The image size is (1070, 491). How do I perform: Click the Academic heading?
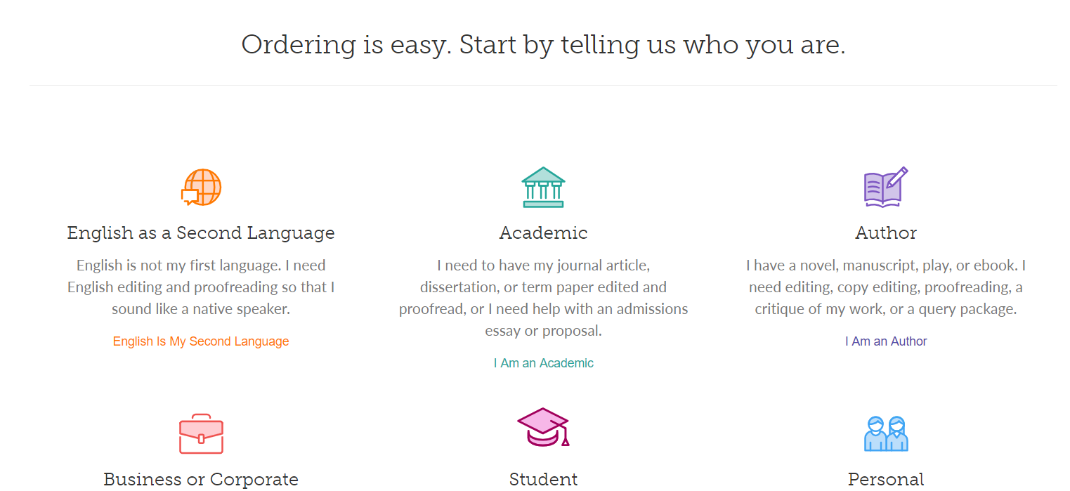[x=543, y=233]
